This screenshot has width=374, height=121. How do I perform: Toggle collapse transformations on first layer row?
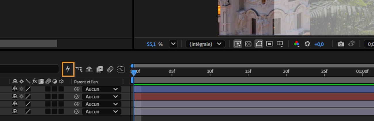(x=22, y=89)
